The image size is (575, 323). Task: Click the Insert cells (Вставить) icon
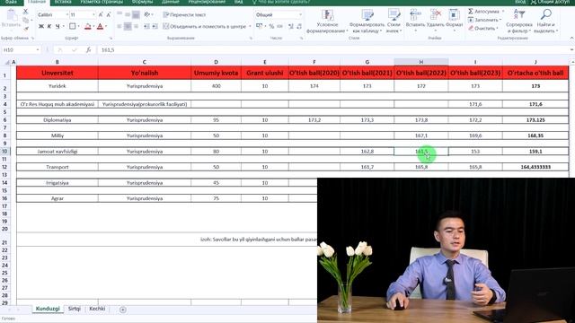tap(415, 15)
